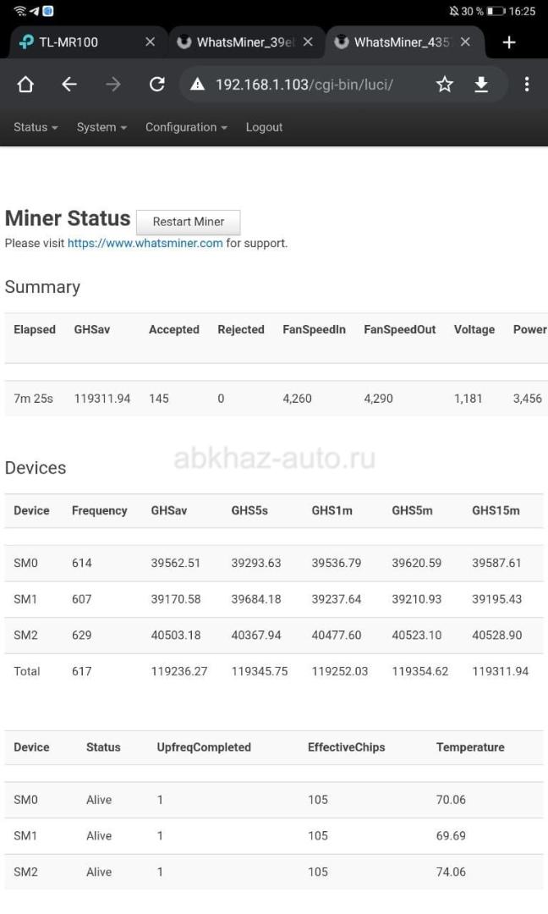
Task: Tap the not-secure warning triangle icon
Action: (x=197, y=85)
